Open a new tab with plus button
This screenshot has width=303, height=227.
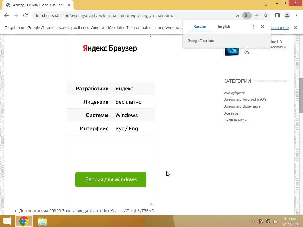tap(80, 5)
